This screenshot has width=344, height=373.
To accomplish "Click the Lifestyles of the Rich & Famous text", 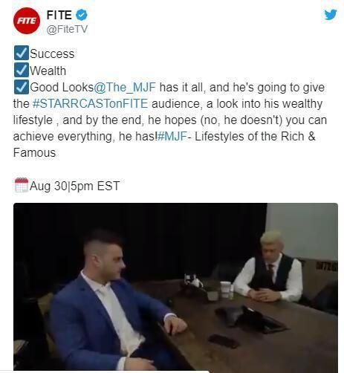I will [164, 144].
